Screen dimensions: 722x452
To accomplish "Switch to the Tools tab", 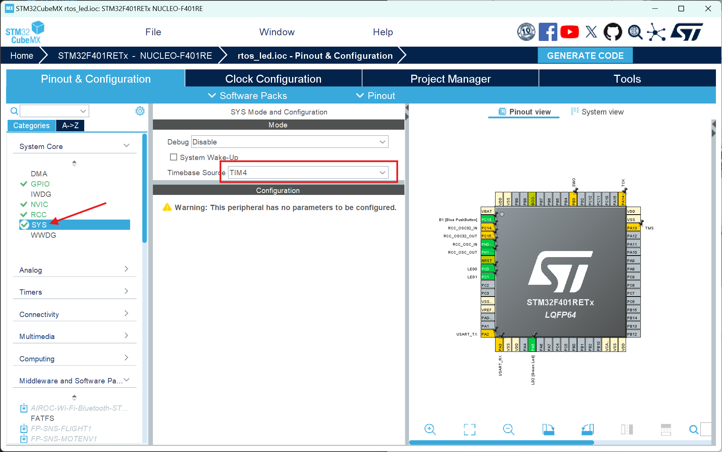I will pyautogui.click(x=627, y=78).
